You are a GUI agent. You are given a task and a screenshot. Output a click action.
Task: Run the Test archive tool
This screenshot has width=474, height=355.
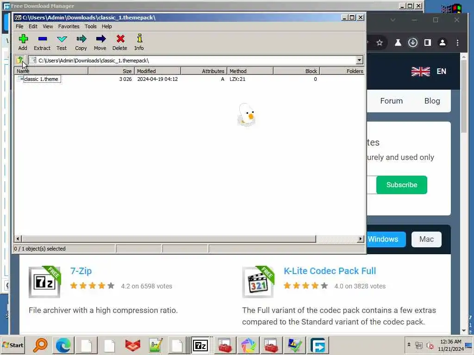(x=62, y=42)
